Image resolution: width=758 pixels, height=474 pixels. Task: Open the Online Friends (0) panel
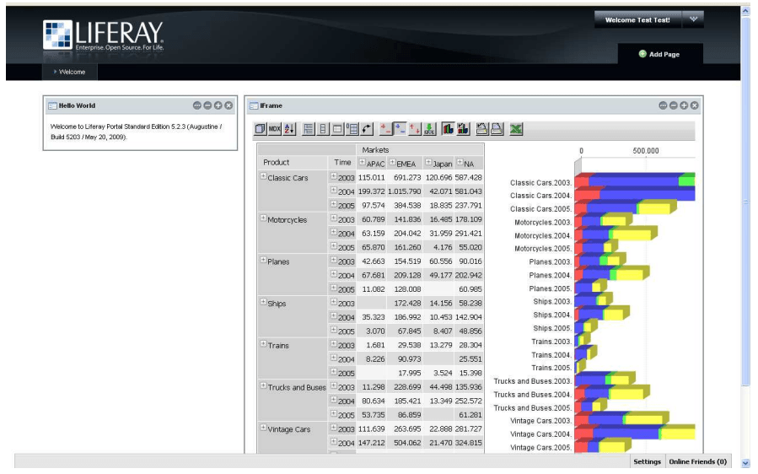click(697, 462)
